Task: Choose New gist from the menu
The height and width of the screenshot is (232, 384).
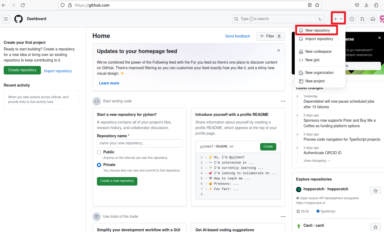Action: tap(320, 60)
